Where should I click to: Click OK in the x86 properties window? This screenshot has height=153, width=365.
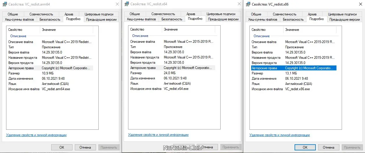click(x=305, y=147)
